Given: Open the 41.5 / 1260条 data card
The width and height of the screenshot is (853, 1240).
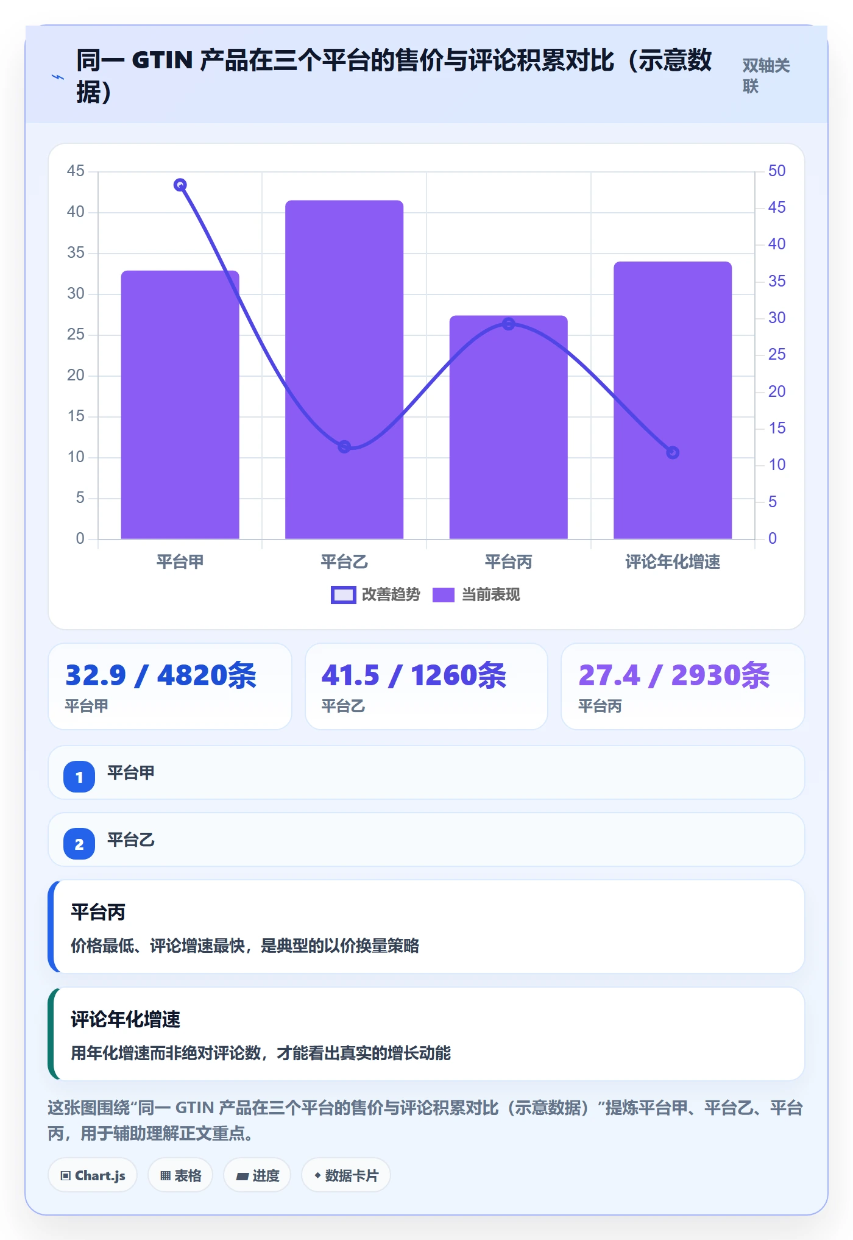Looking at the screenshot, I should click(426, 686).
